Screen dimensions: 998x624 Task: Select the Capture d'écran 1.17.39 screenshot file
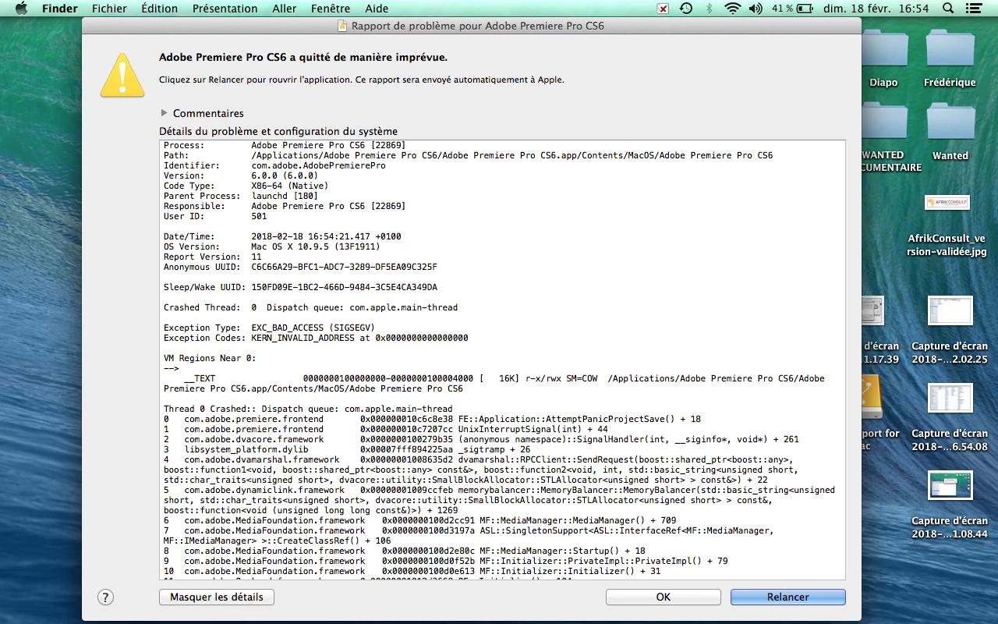pos(872,310)
